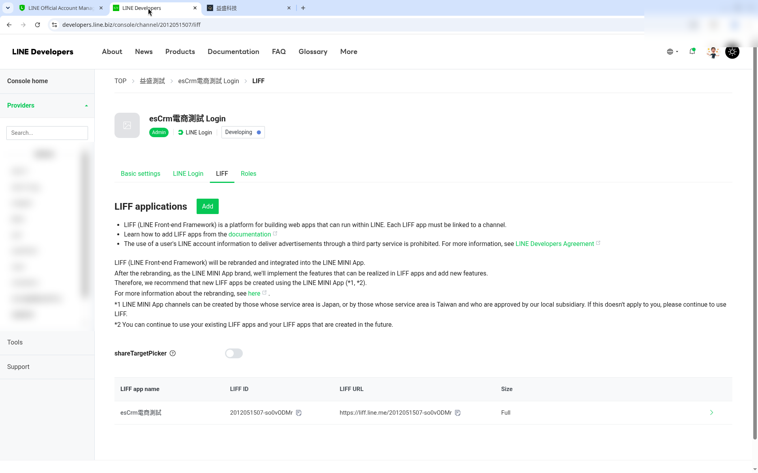The width and height of the screenshot is (758, 473).
Task: Click the channel image placeholder icon
Action: pos(127,125)
